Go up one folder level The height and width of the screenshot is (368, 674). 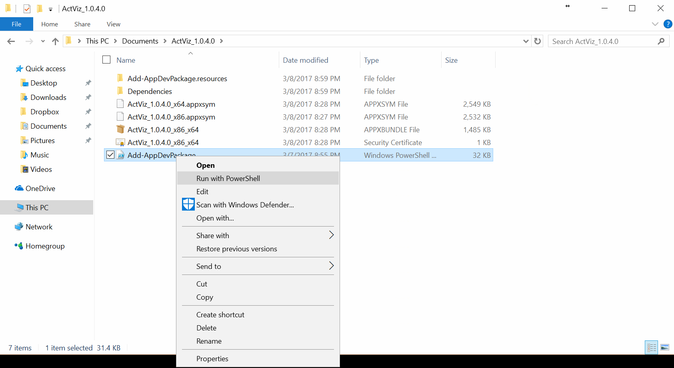(x=56, y=41)
